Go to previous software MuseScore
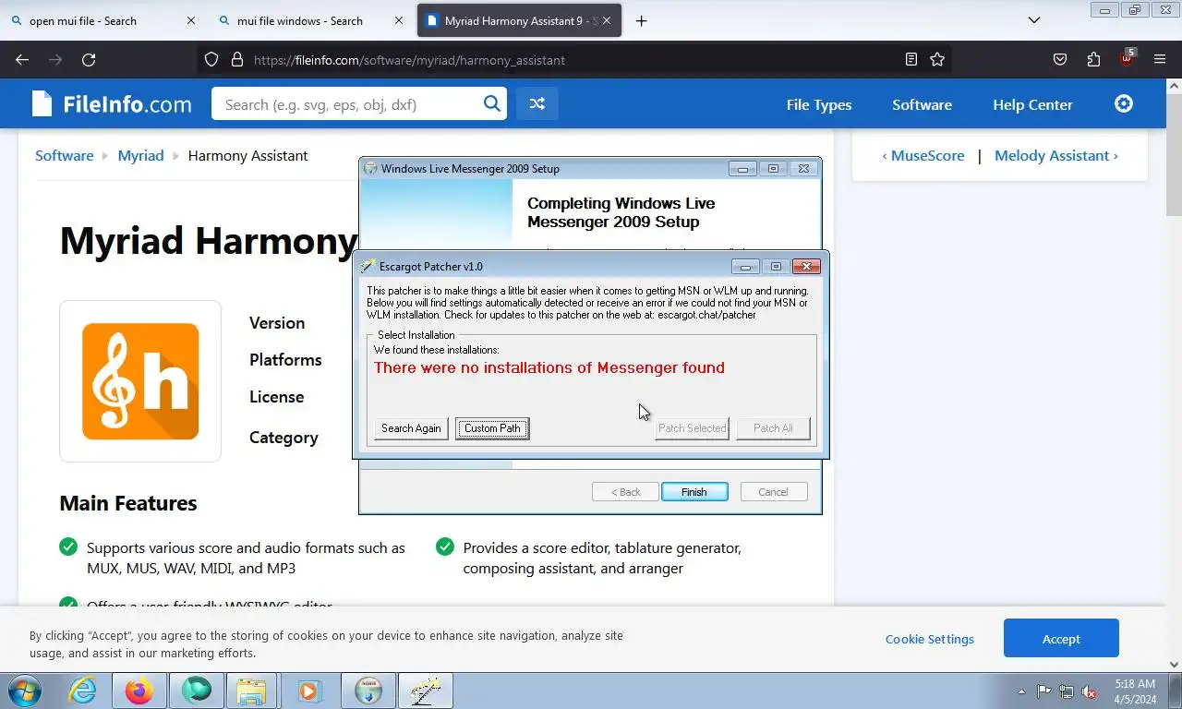The width and height of the screenshot is (1182, 709). [x=923, y=155]
